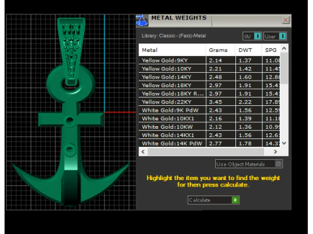Image resolution: width=313 pixels, height=234 pixels.
Task: Select the Yellow Gold:18KY row
Action: 209,85
